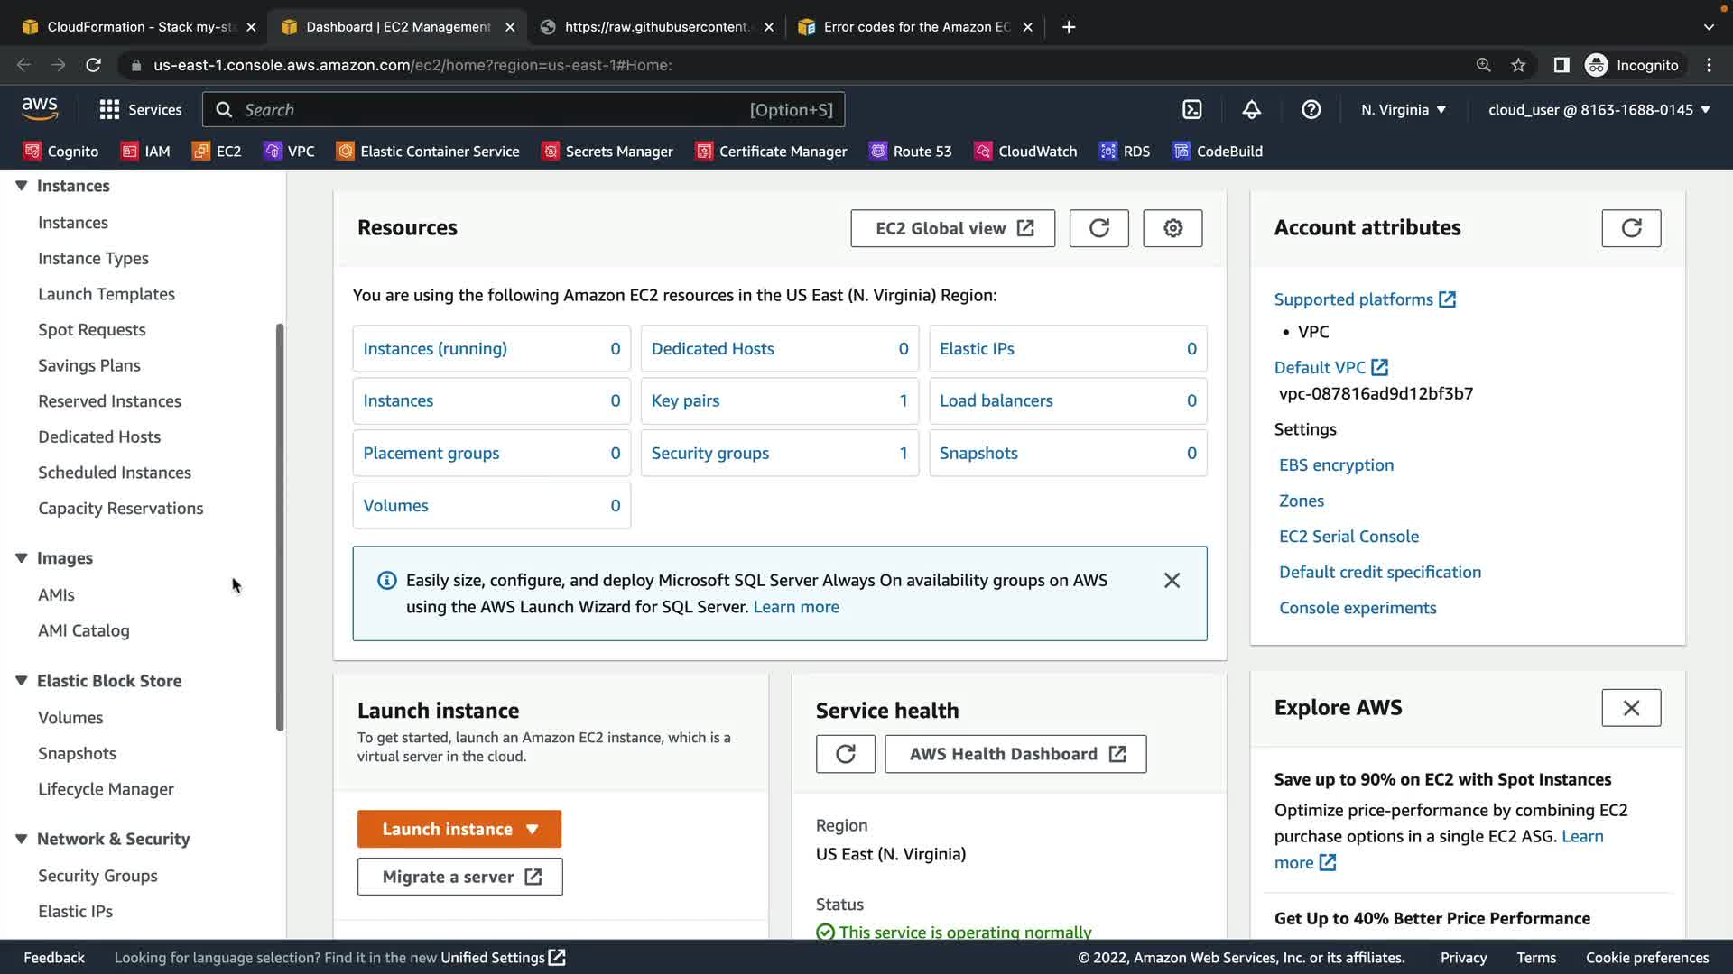The width and height of the screenshot is (1733, 974).
Task: Expand the Launch instance dropdown arrow
Action: 533,830
